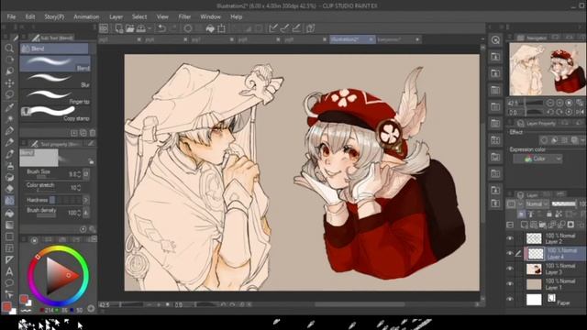Hide Layer 2 with its eye icon

click(510, 238)
